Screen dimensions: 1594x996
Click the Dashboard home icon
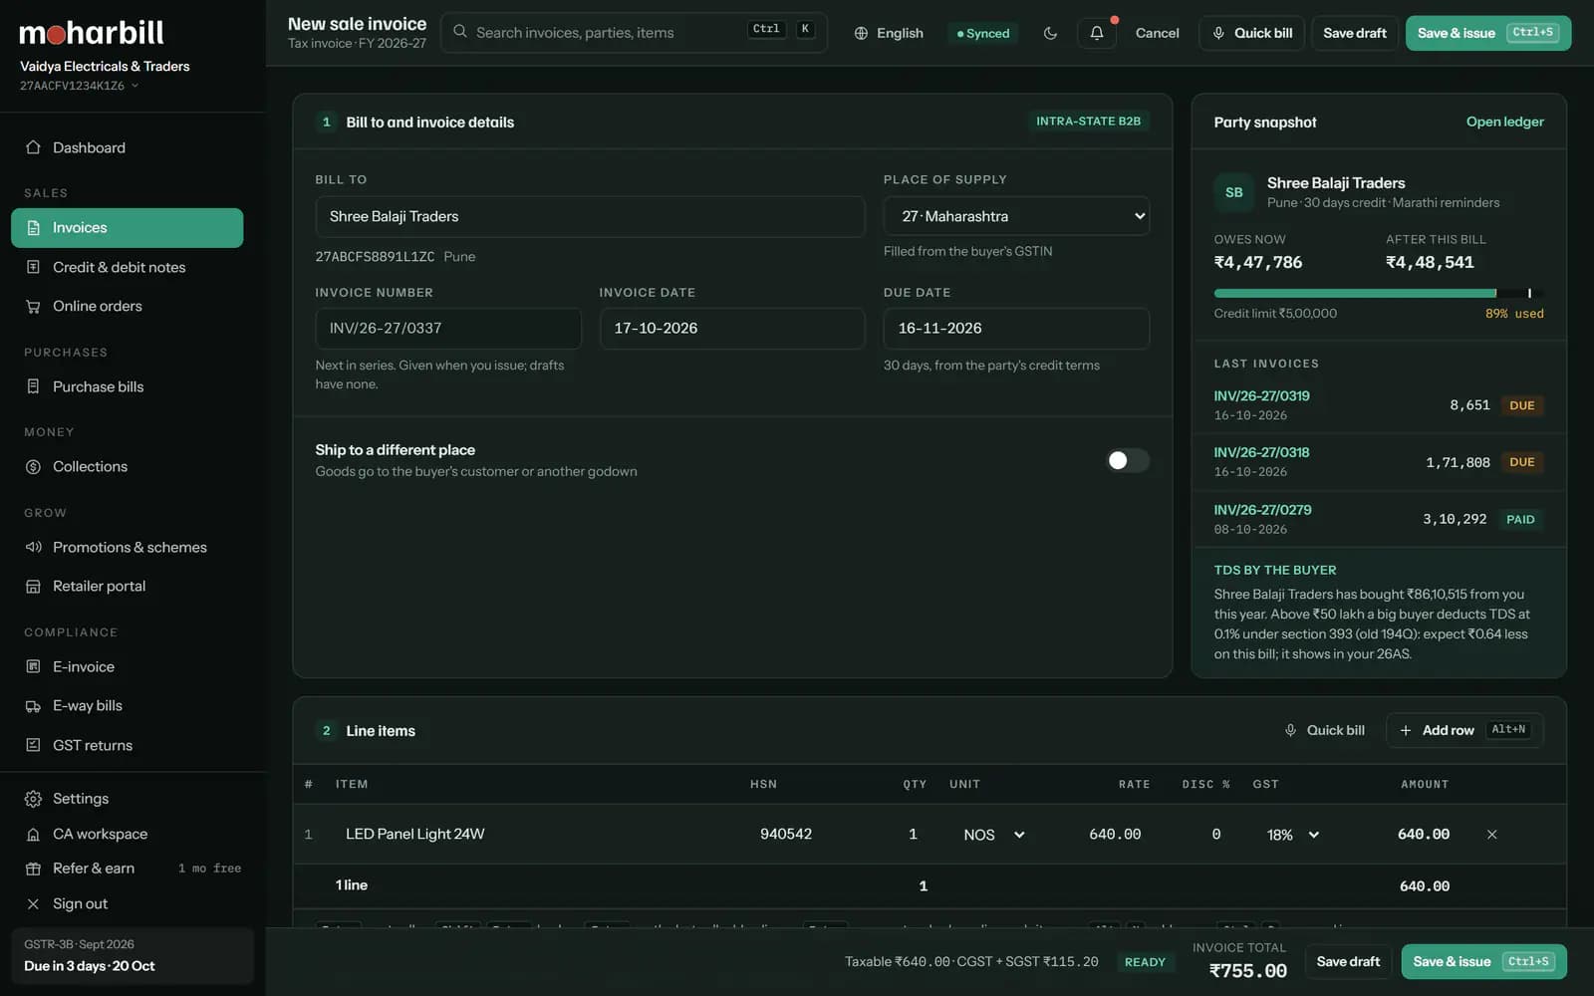point(33,147)
